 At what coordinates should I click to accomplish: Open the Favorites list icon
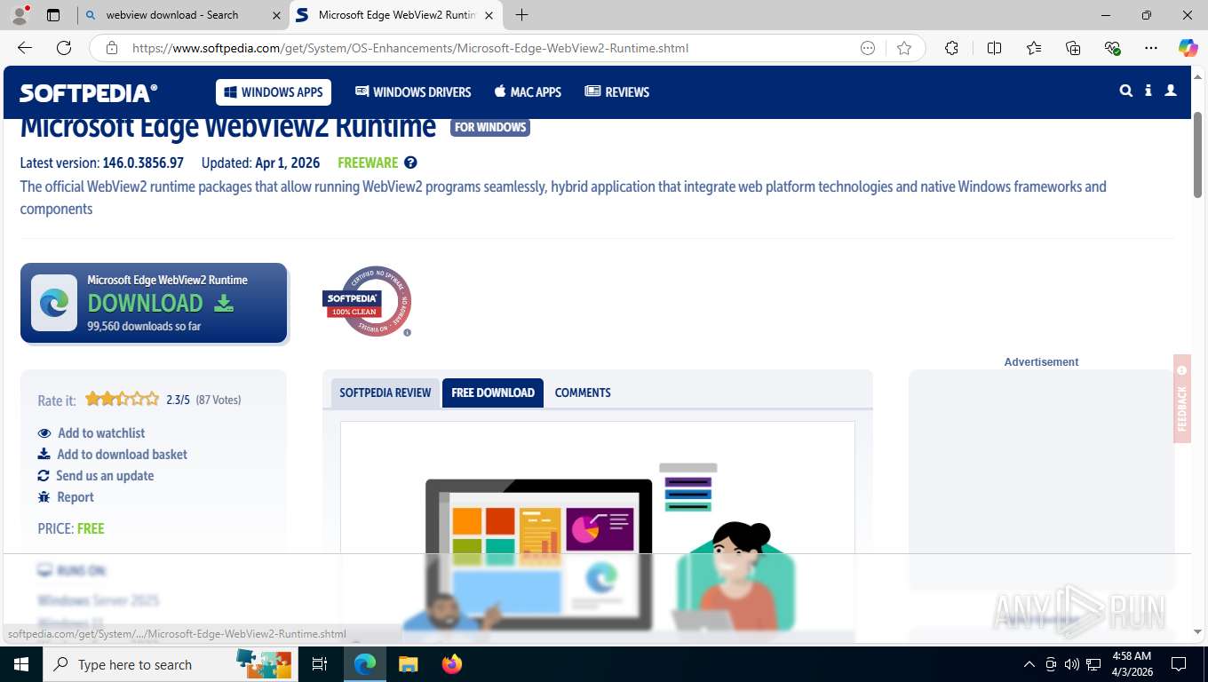(1034, 48)
